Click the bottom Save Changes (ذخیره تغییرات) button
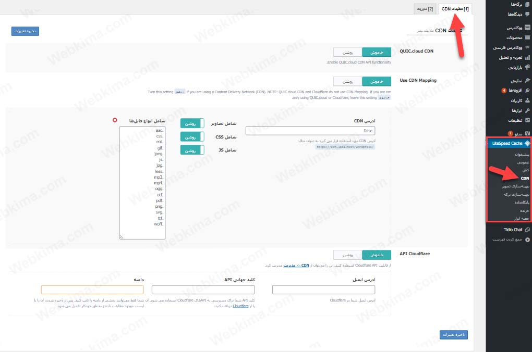The height and width of the screenshot is (352, 532). (454, 335)
